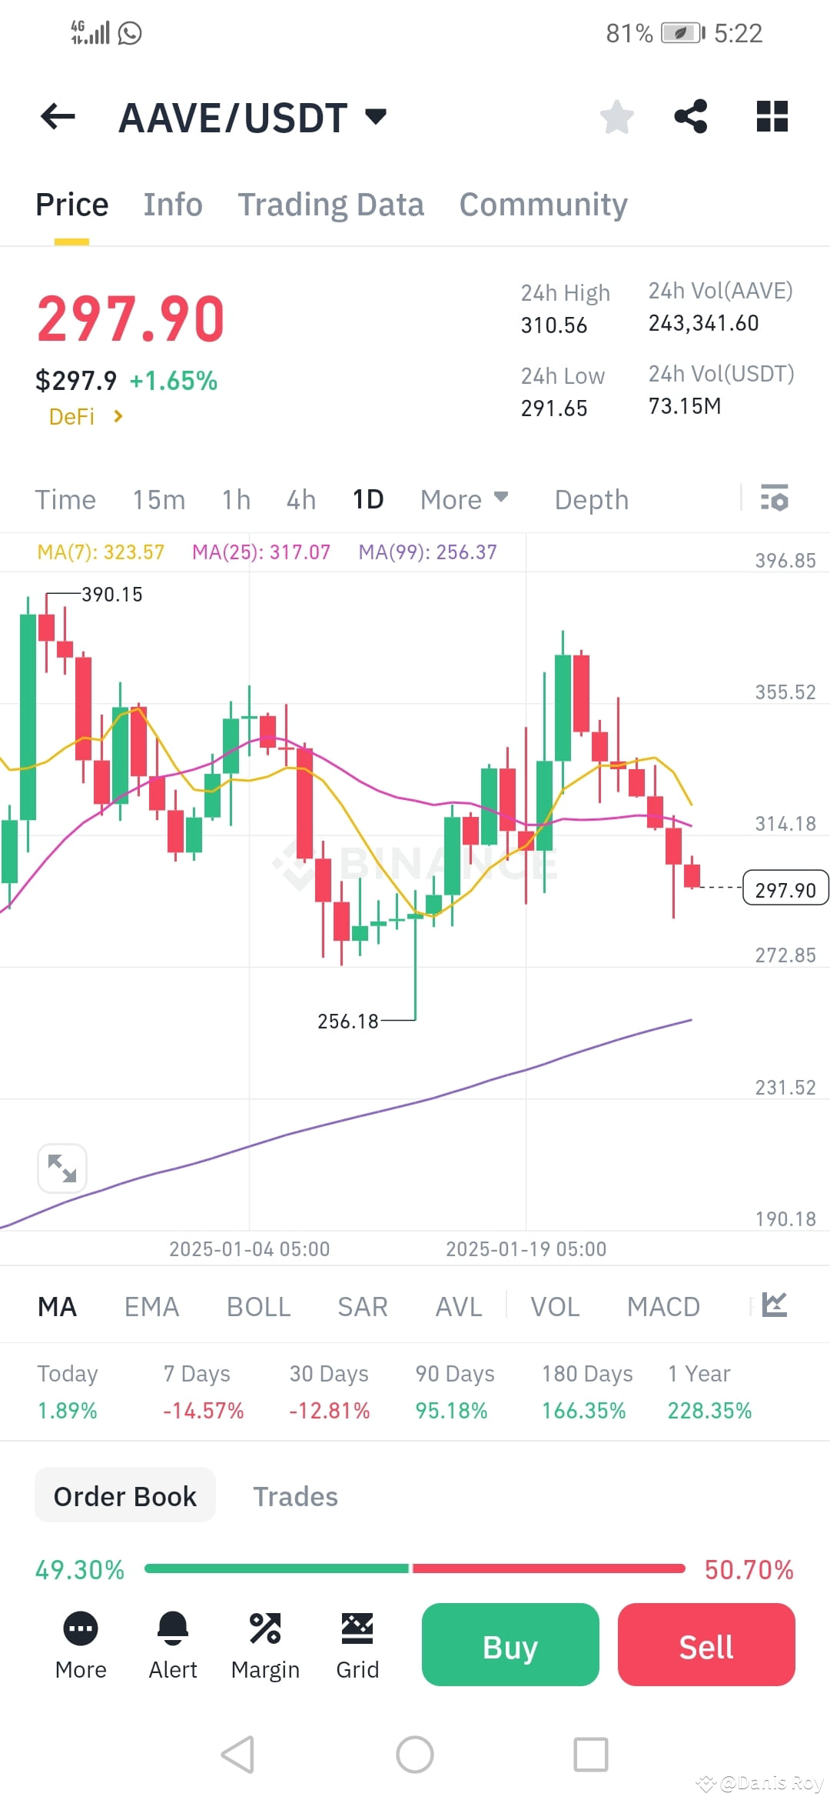The image size is (830, 1800).
Task: Tap the More options ellipsis icon
Action: (80, 1628)
